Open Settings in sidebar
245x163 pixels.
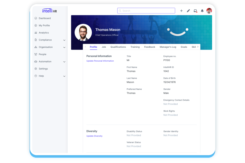(x=43, y=69)
